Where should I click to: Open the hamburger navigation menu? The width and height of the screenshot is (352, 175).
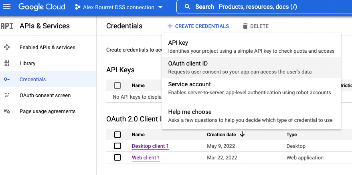click(7, 7)
